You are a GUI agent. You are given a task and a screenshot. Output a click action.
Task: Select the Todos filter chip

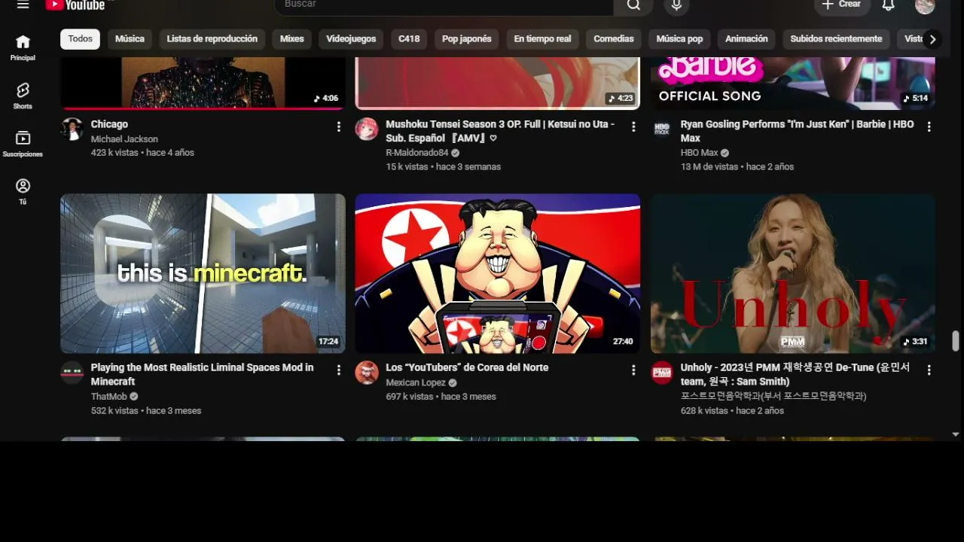80,39
